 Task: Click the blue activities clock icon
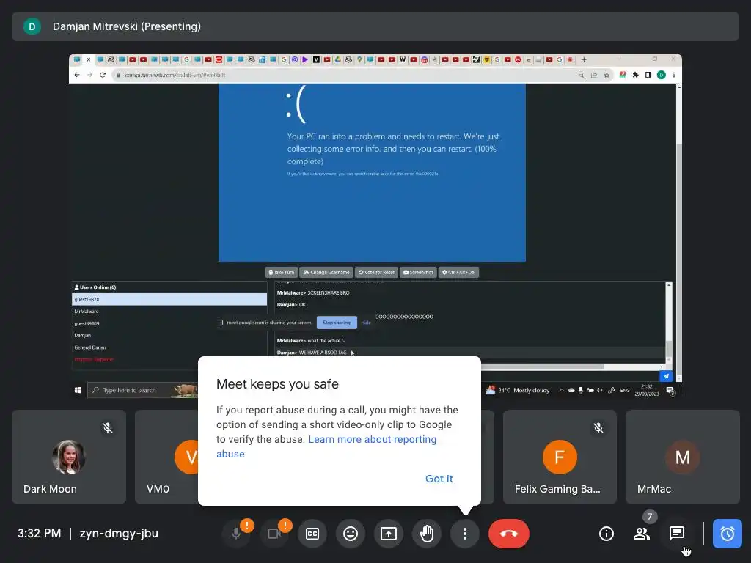[727, 534]
